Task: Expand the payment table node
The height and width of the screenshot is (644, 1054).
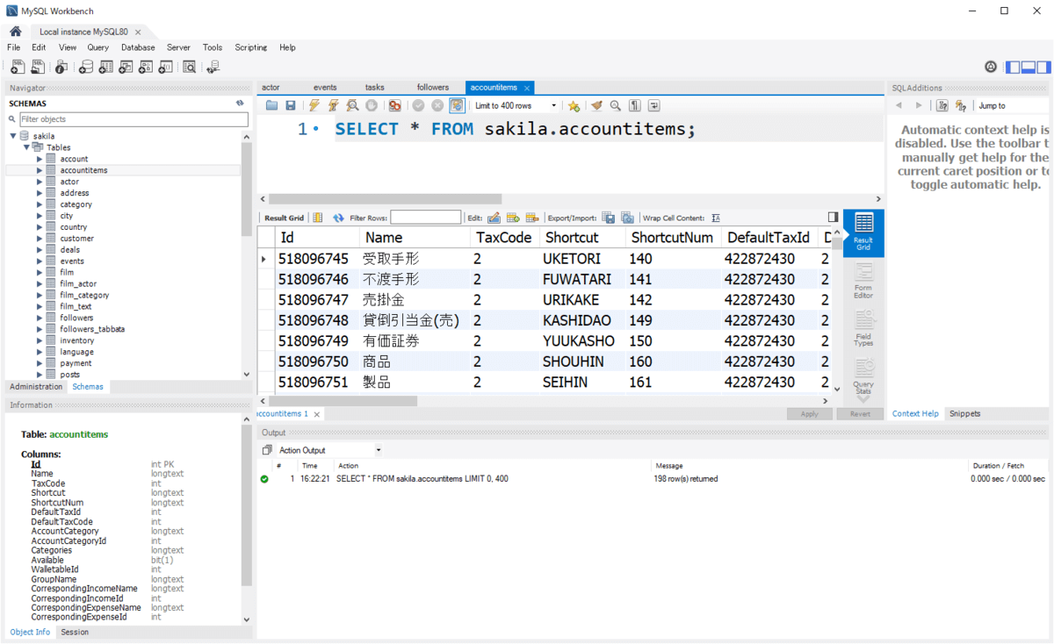Action: tap(40, 363)
